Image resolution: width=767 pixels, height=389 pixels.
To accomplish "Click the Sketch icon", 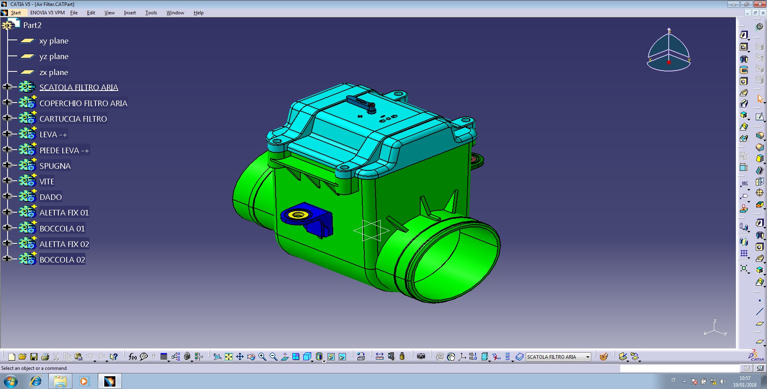I will (x=760, y=117).
